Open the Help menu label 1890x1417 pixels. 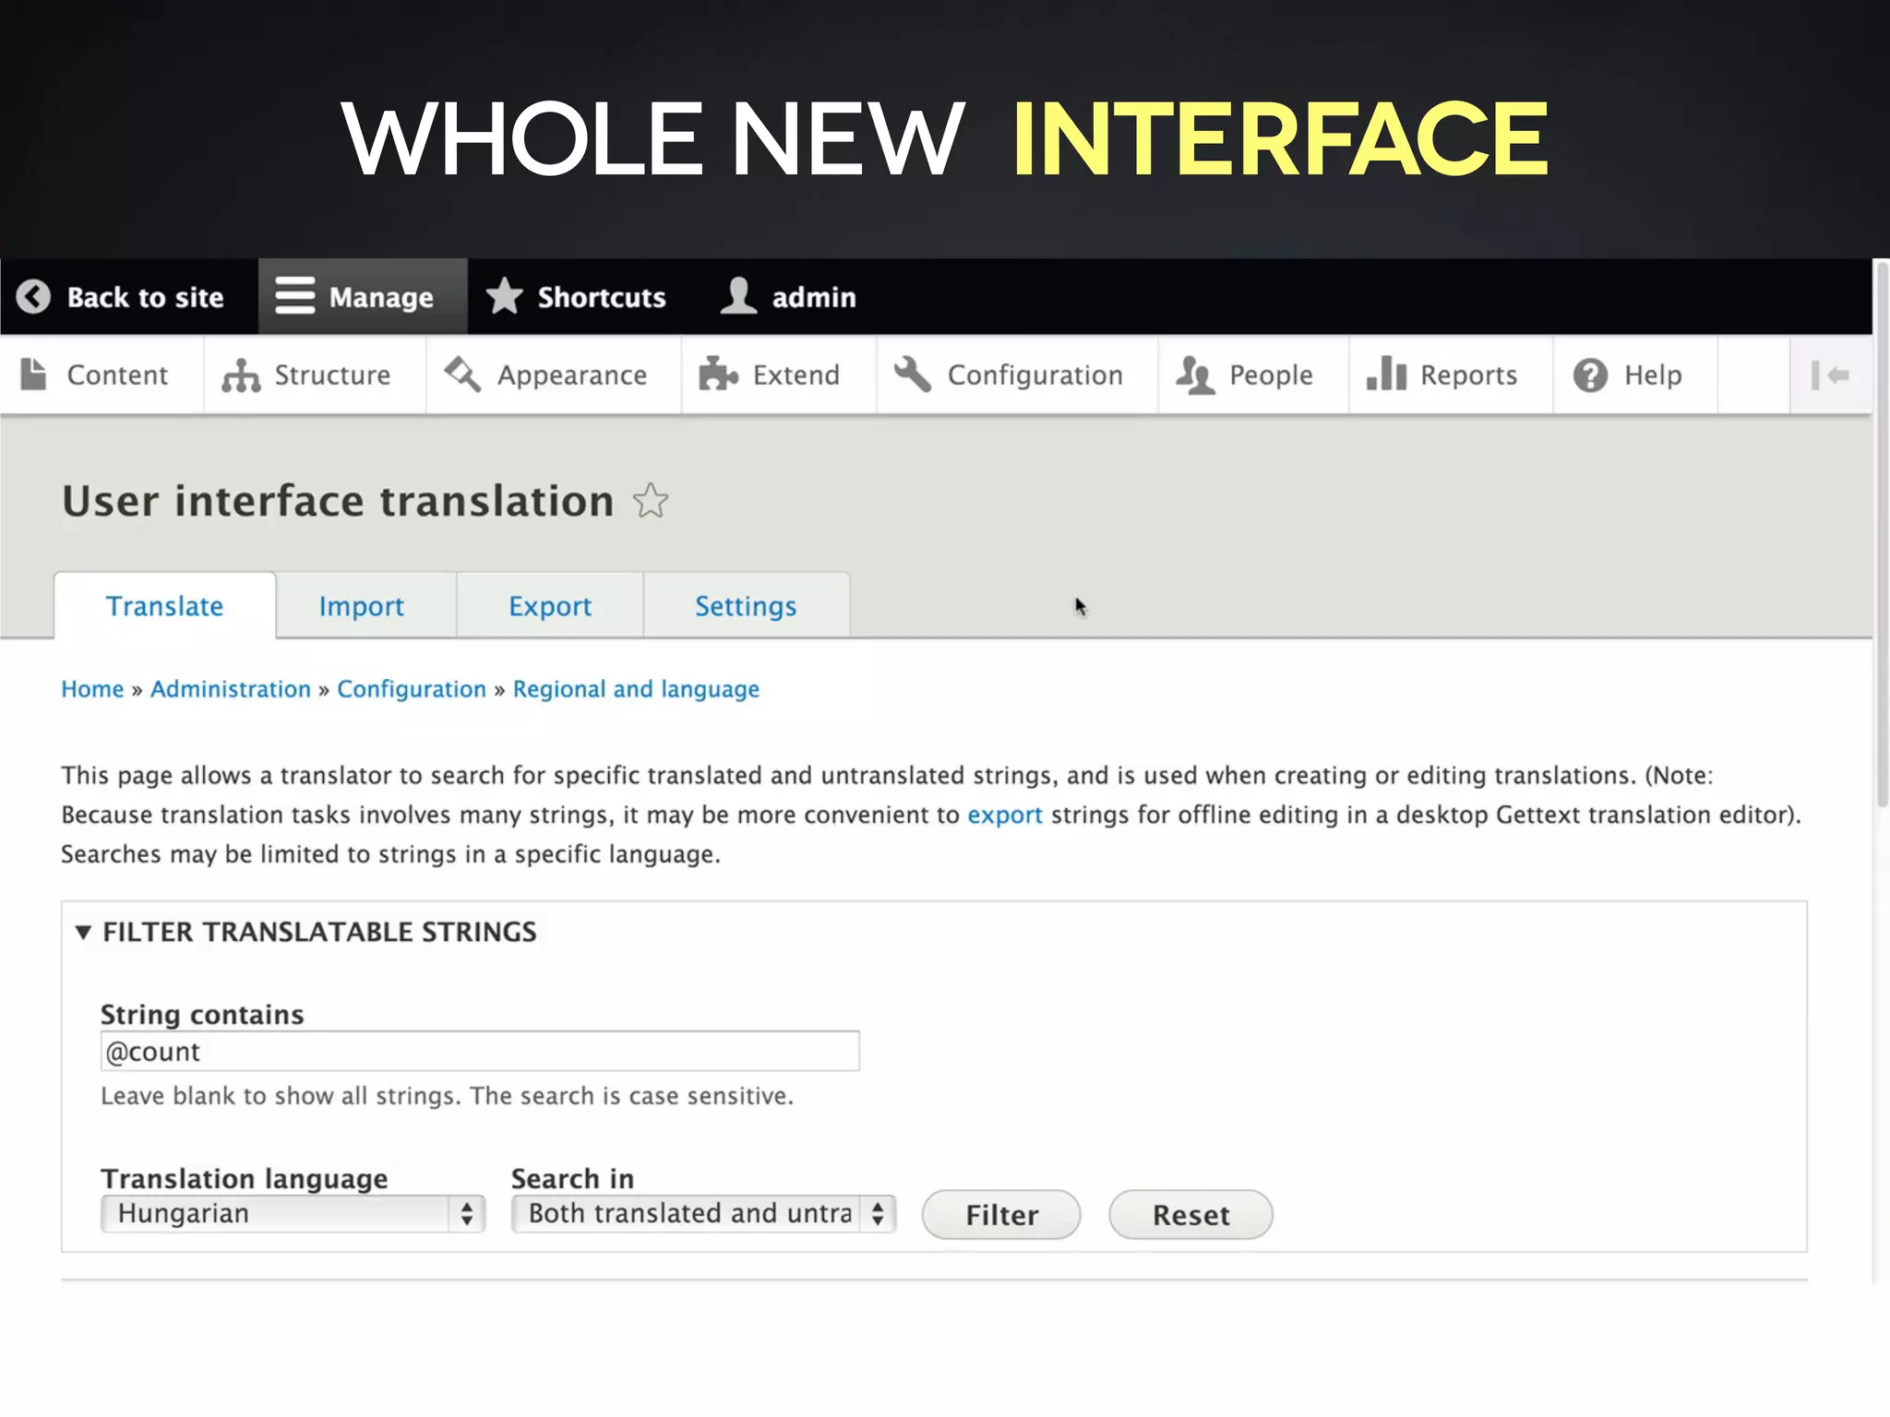tap(1653, 375)
